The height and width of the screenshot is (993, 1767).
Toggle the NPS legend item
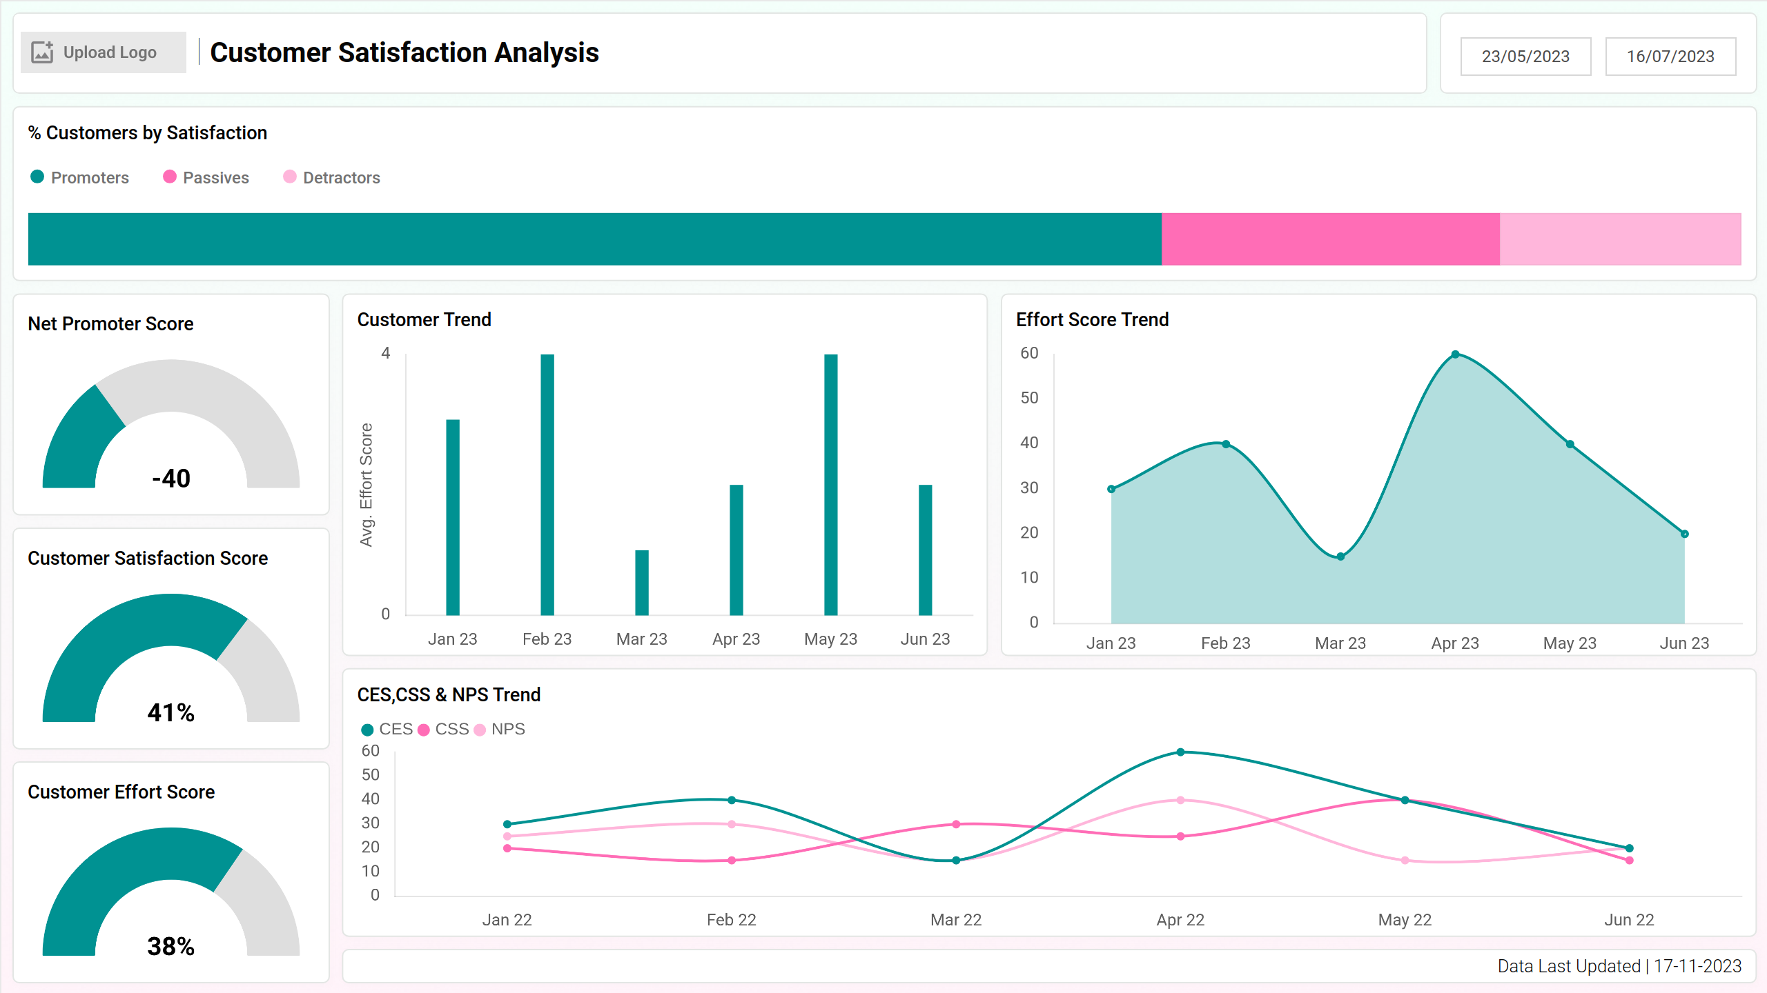tap(500, 730)
